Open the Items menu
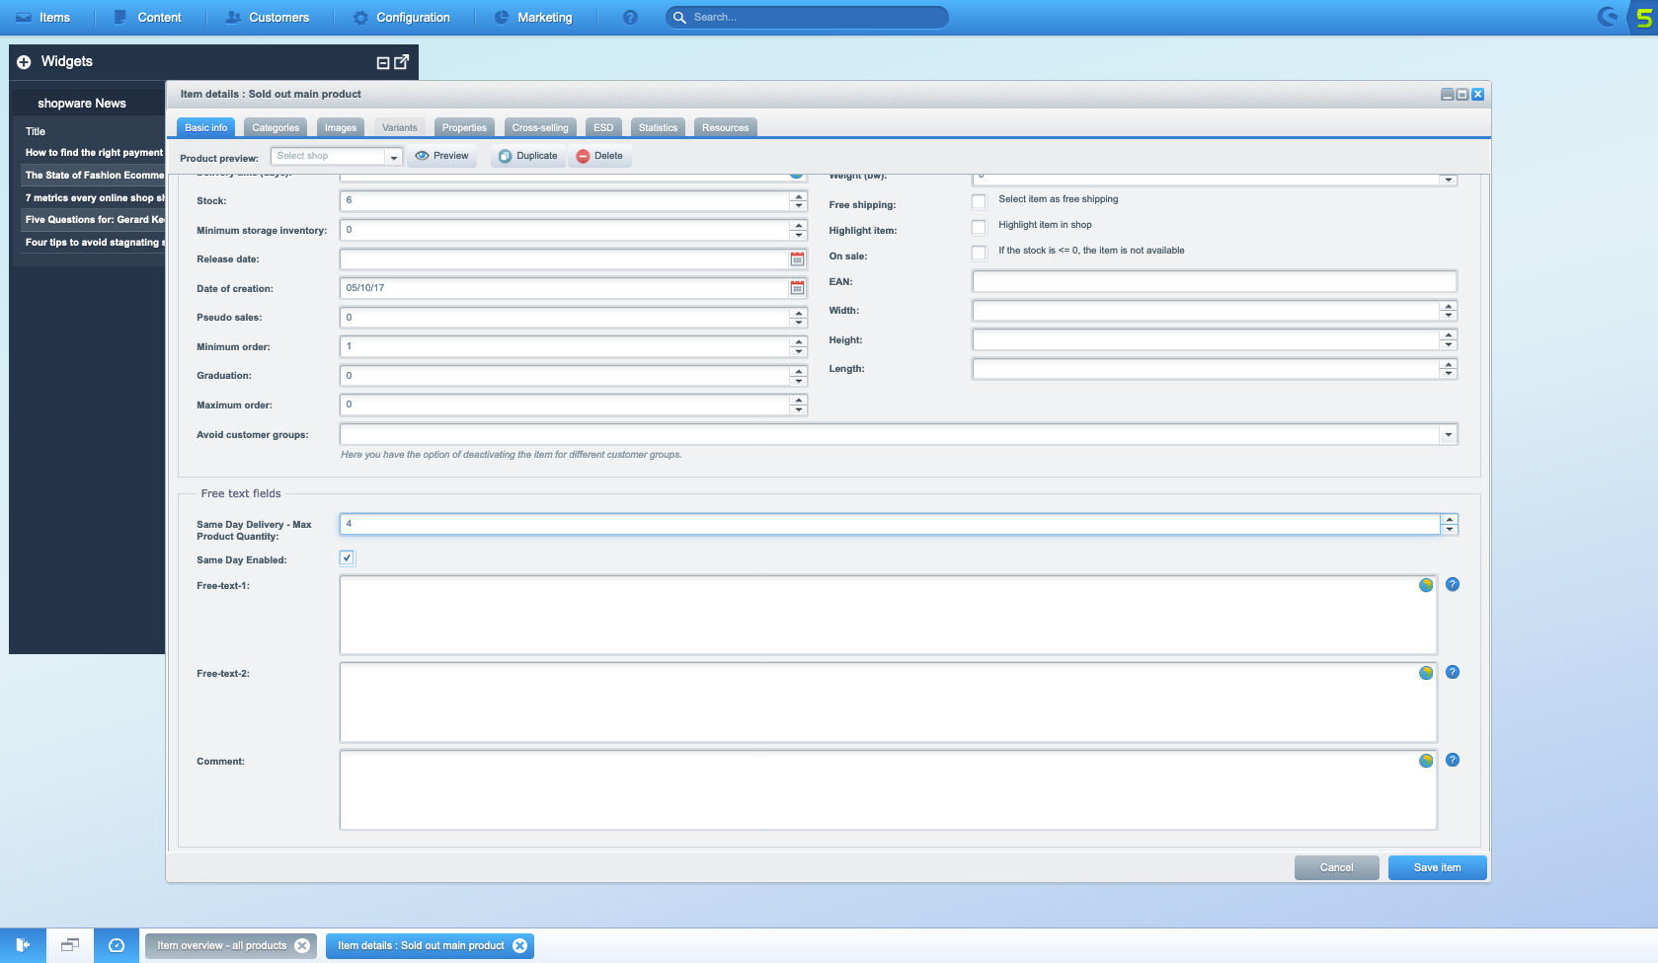The width and height of the screenshot is (1658, 963). 43,17
